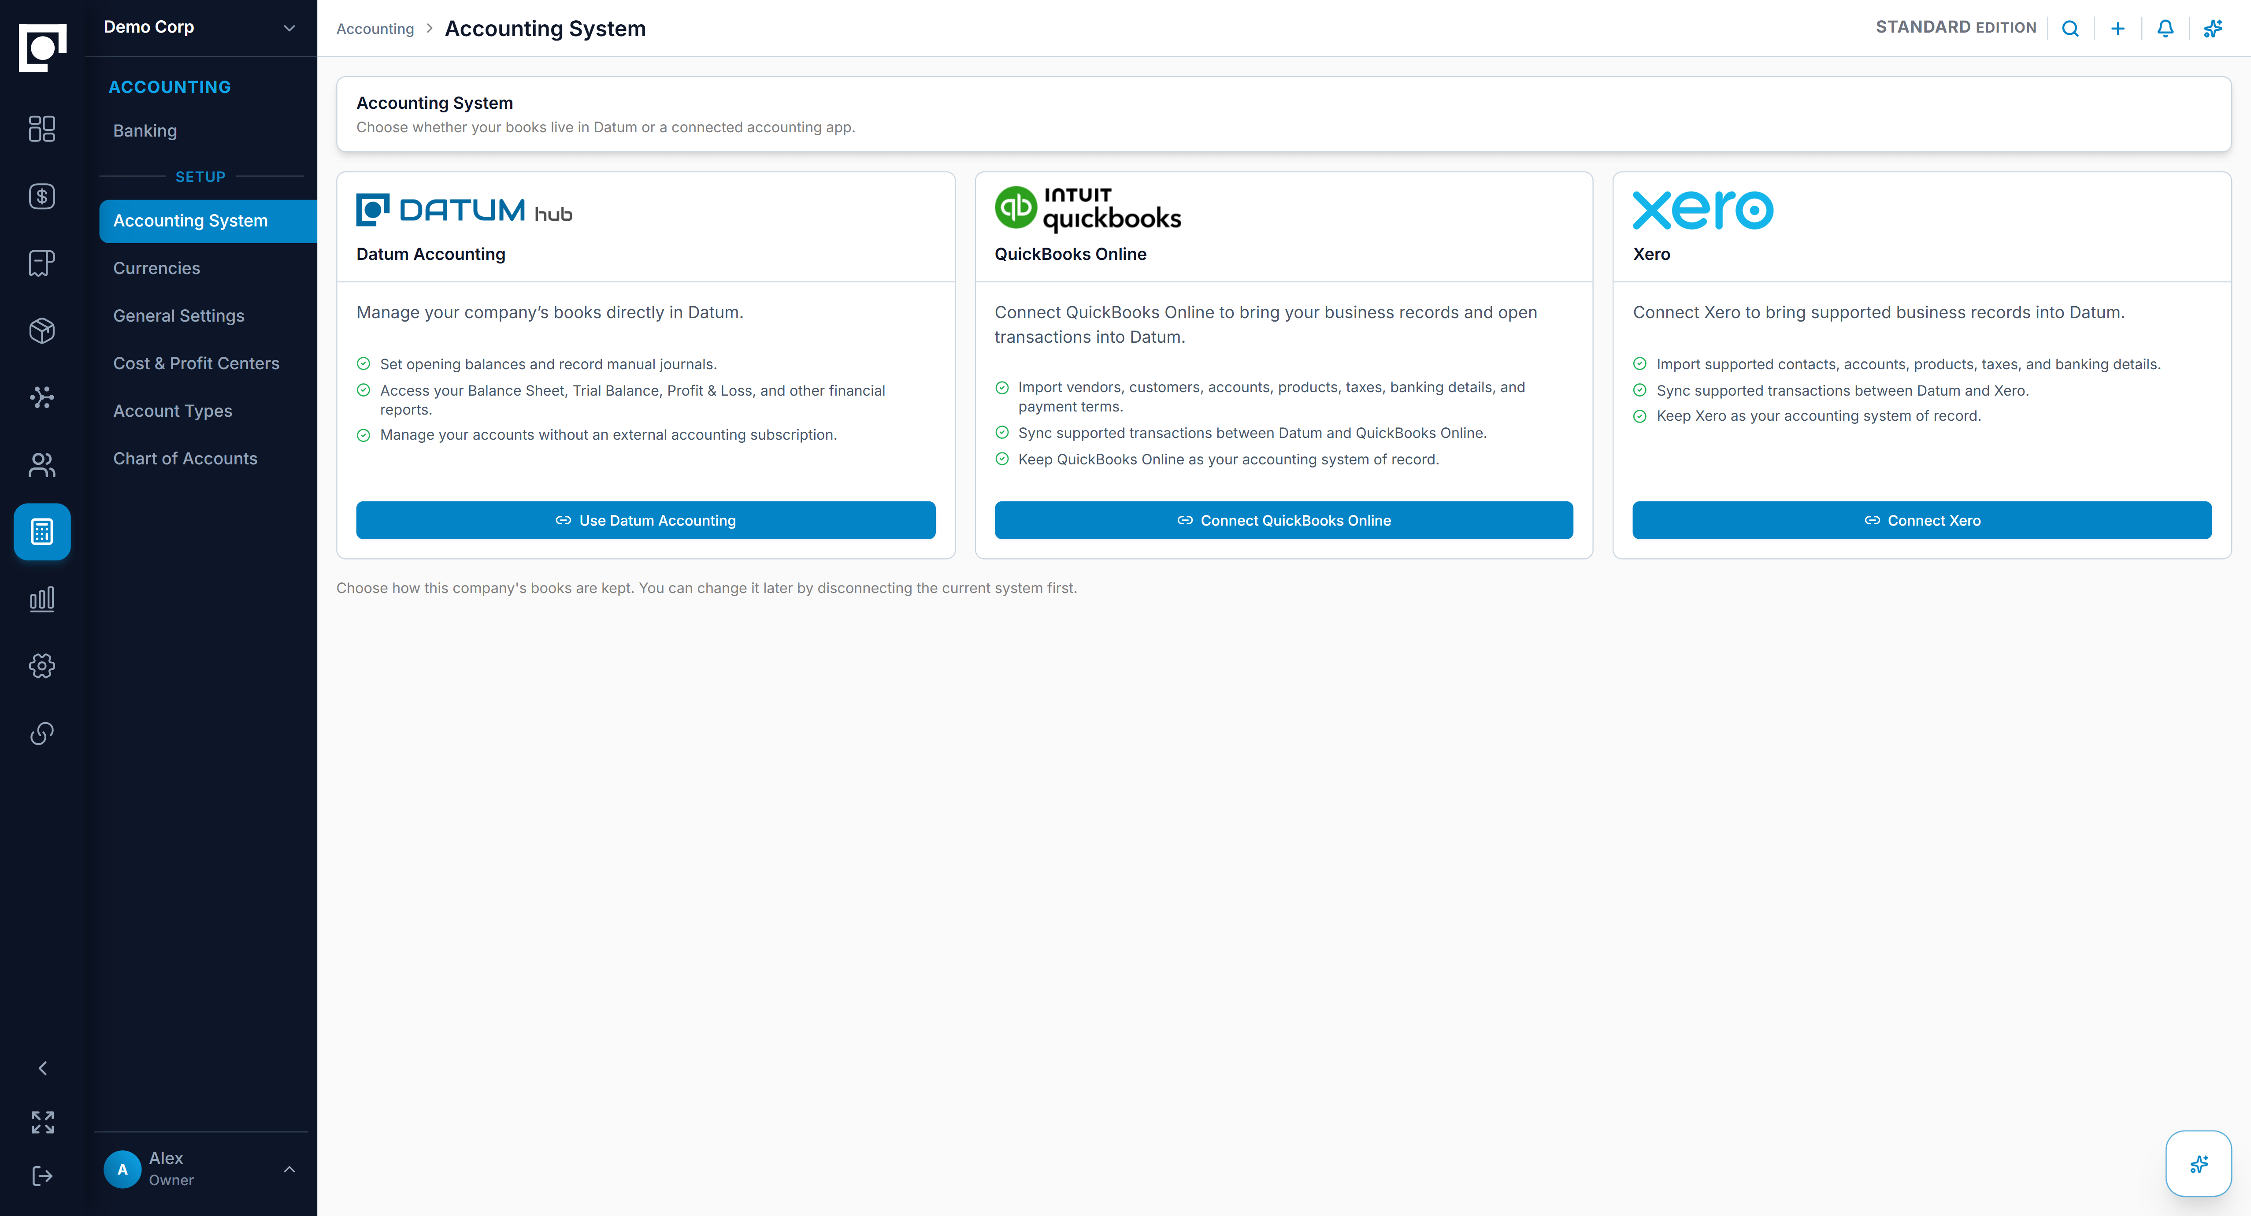
Task: Select the calculator accounting icon in sidebar
Action: (42, 531)
